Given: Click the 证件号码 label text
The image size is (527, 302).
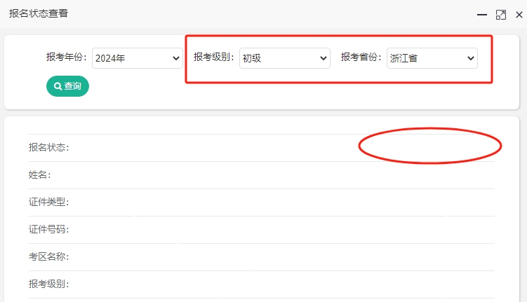Looking at the screenshot, I should point(48,230).
